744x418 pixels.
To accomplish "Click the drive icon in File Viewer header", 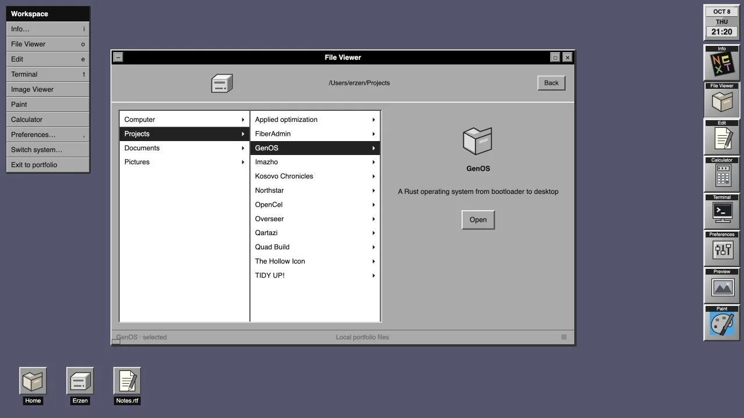I will click(221, 83).
